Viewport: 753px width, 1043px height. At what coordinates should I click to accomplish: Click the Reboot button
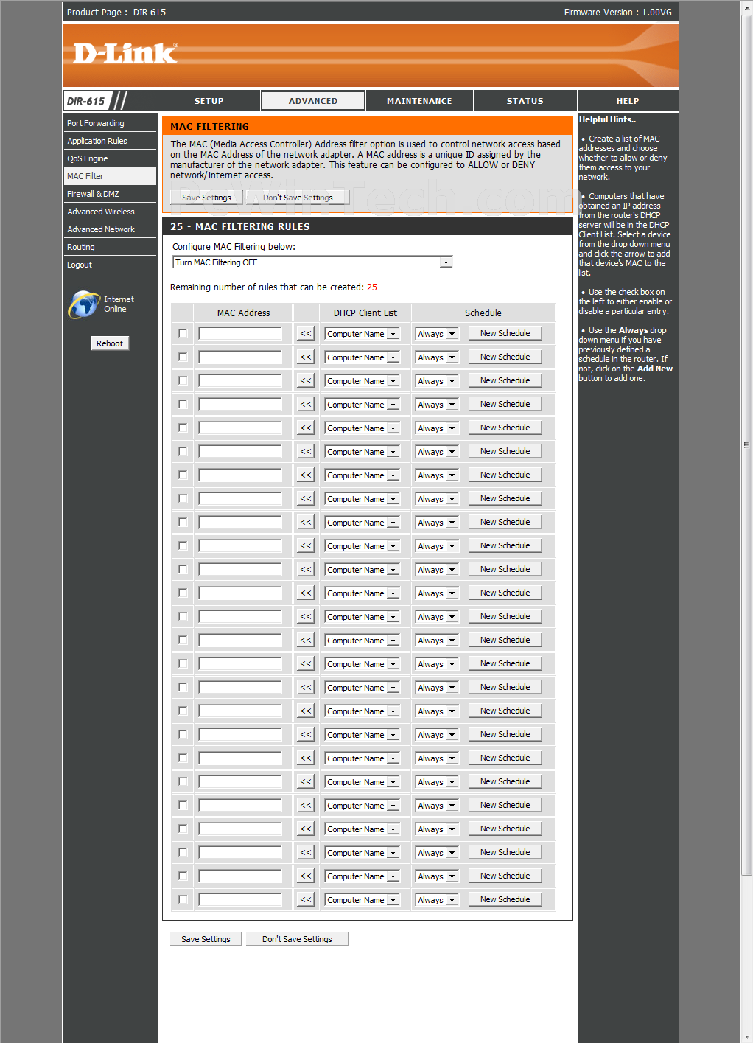point(110,343)
